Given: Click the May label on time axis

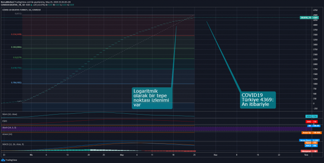Looking at the screenshot, I should point(122,155).
